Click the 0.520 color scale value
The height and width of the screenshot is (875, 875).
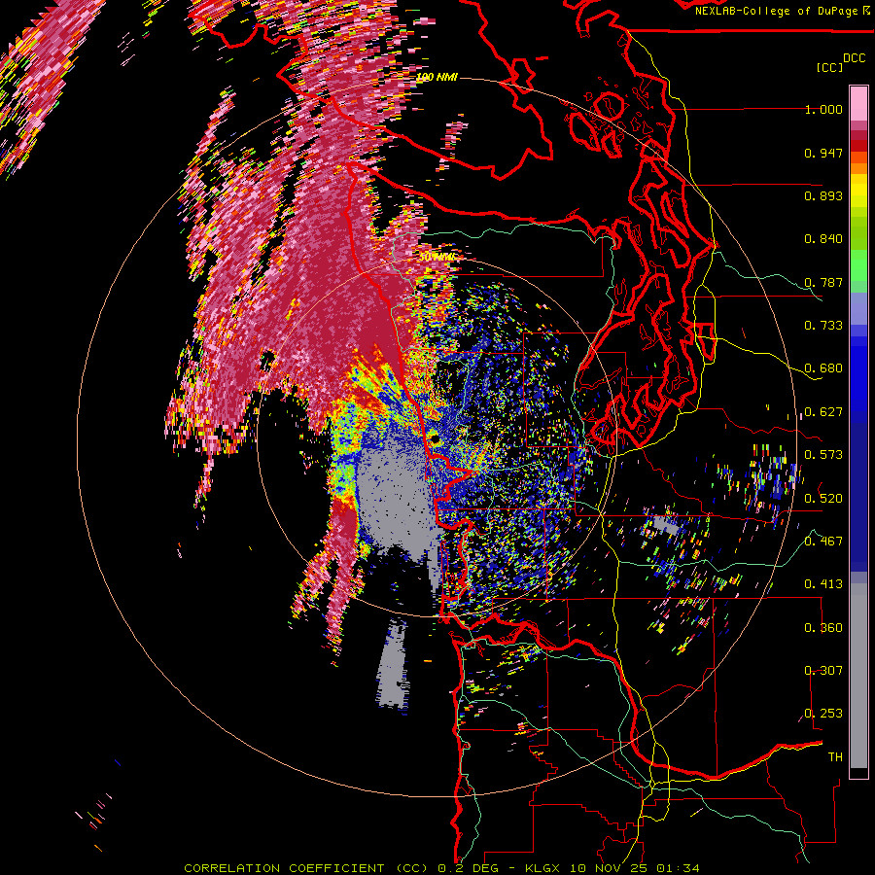point(823,498)
